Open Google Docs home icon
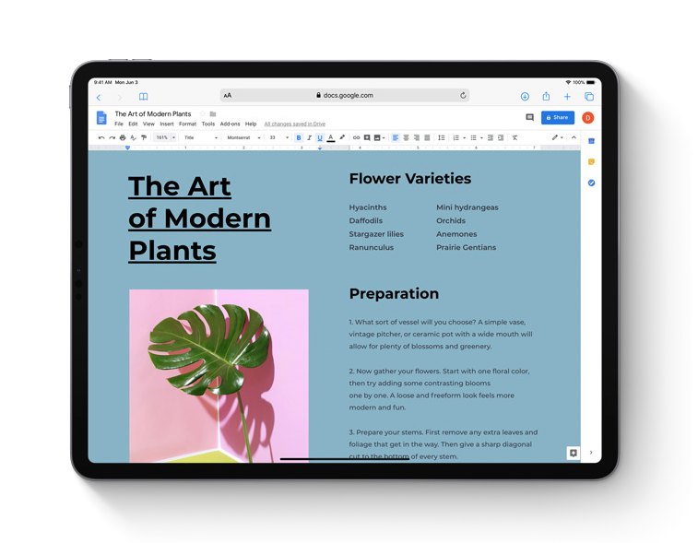 point(101,118)
